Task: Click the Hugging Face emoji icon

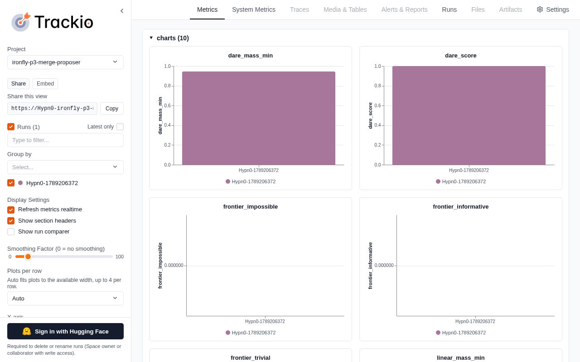Action: 27,331
